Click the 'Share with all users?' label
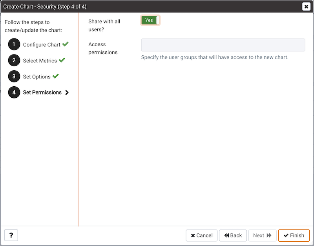 click(104, 26)
